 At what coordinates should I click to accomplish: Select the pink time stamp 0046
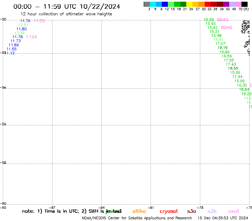click(226, 28)
